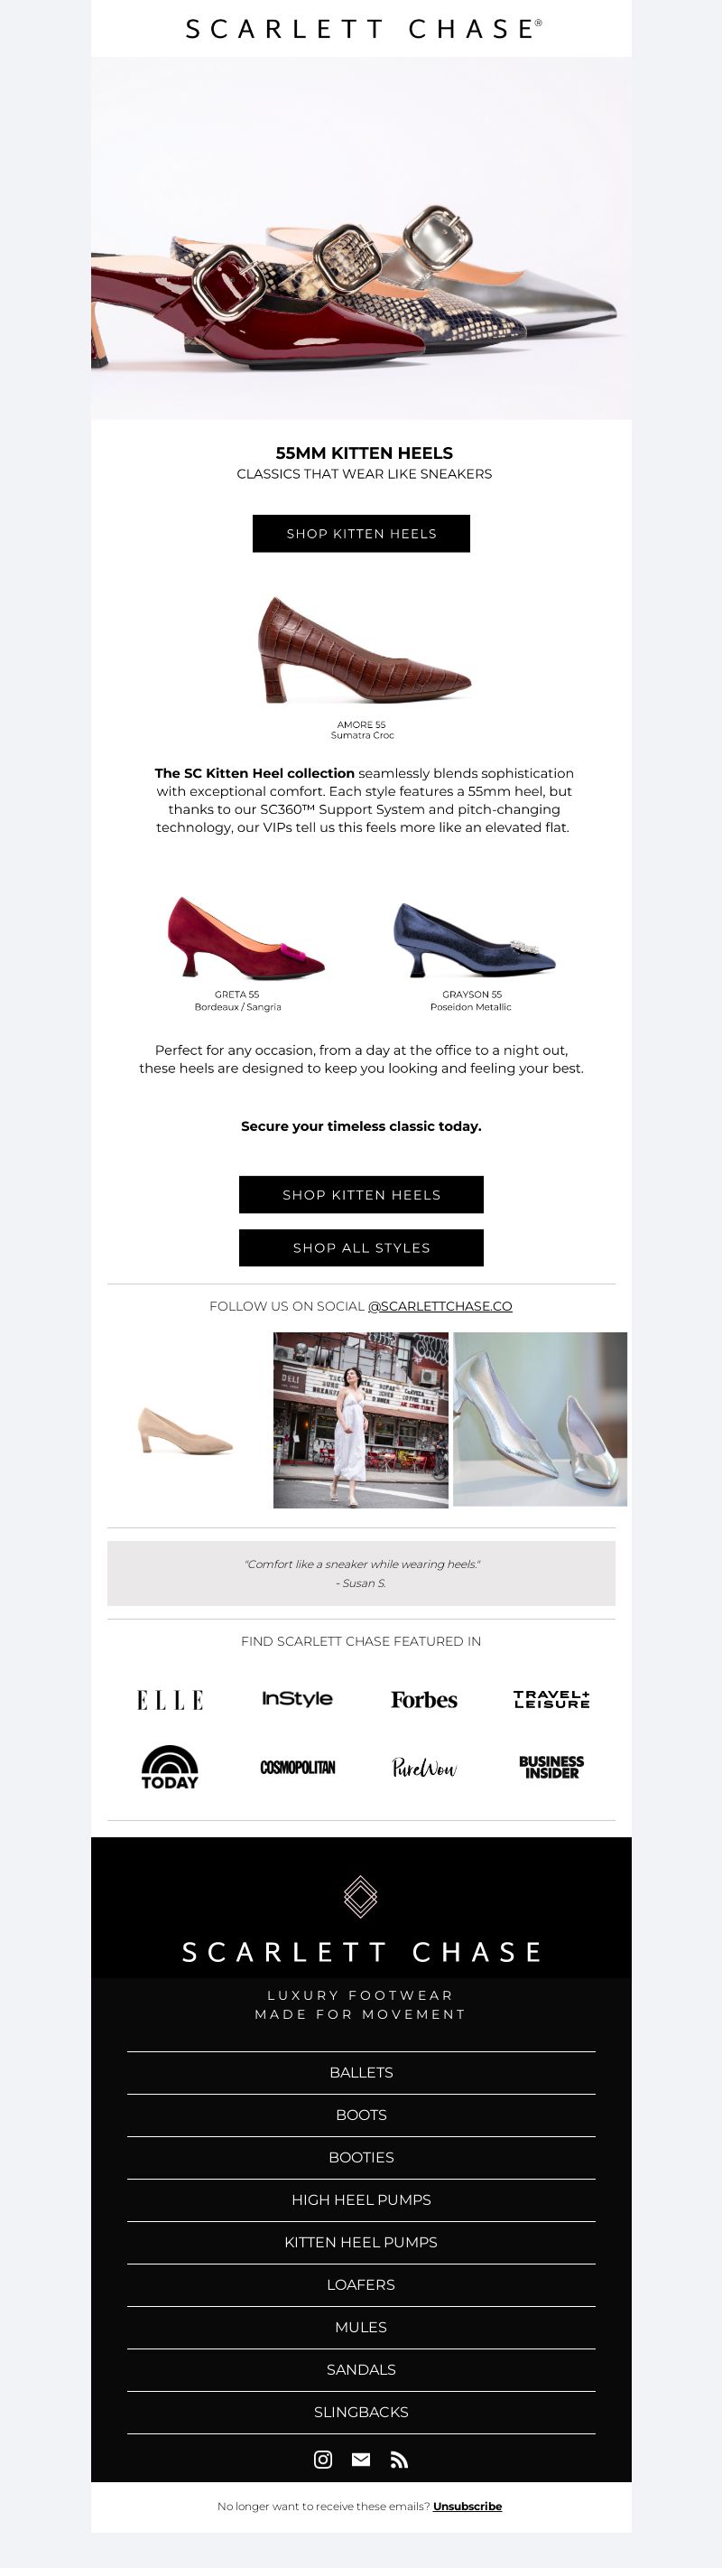722x2568 pixels.
Task: Open the ELLE magazine logo
Action: click(x=171, y=1700)
